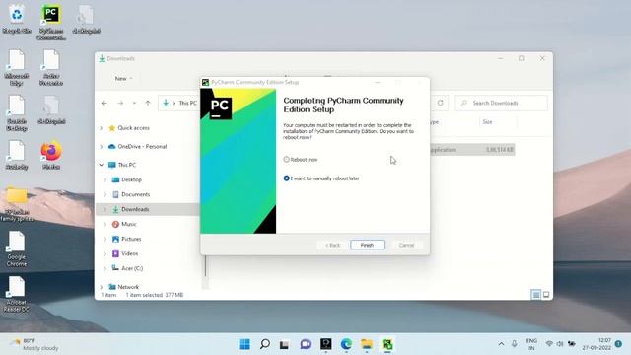The image size is (631, 355).
Task: Select the manually reboot later option
Action: pyautogui.click(x=287, y=177)
